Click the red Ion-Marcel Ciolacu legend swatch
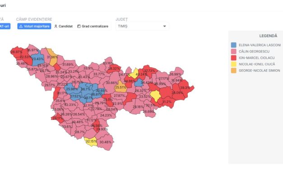The width and height of the screenshot is (283, 169). (233, 58)
